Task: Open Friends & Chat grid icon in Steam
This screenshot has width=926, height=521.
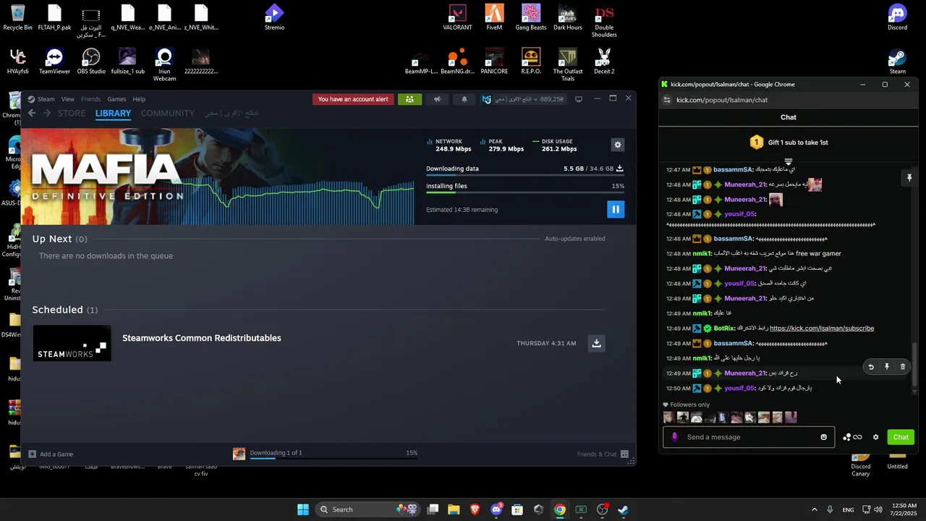Action: [x=624, y=454]
